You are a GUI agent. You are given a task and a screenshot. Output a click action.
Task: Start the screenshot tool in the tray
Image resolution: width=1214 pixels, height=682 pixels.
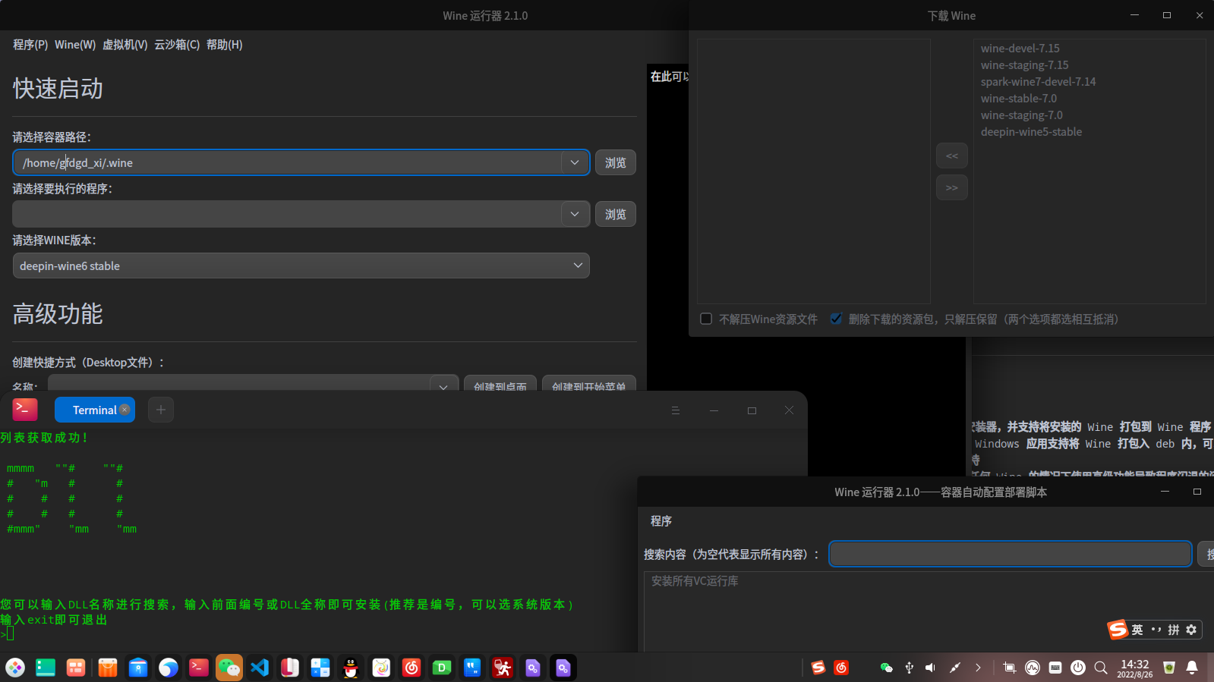tap(1009, 668)
